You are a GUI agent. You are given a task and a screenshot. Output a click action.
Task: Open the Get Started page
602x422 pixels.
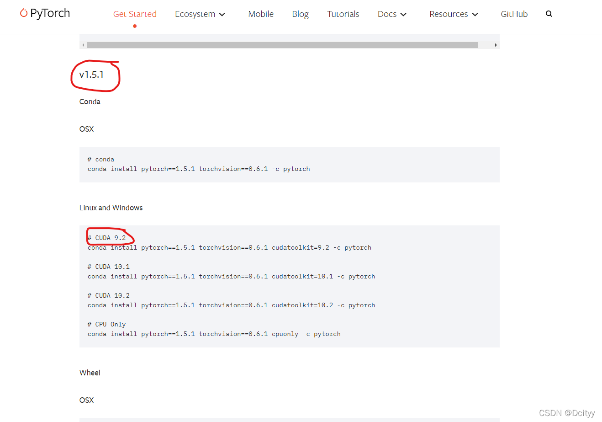(135, 14)
